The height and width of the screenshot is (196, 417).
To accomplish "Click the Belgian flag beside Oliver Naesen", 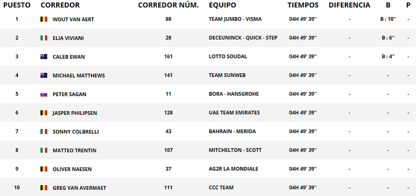I will pos(43,169).
